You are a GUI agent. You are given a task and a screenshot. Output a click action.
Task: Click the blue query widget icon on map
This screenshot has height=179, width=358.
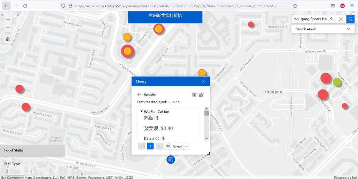[x=171, y=159]
